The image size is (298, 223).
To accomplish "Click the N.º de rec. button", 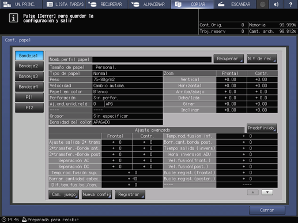I will click(262, 59).
